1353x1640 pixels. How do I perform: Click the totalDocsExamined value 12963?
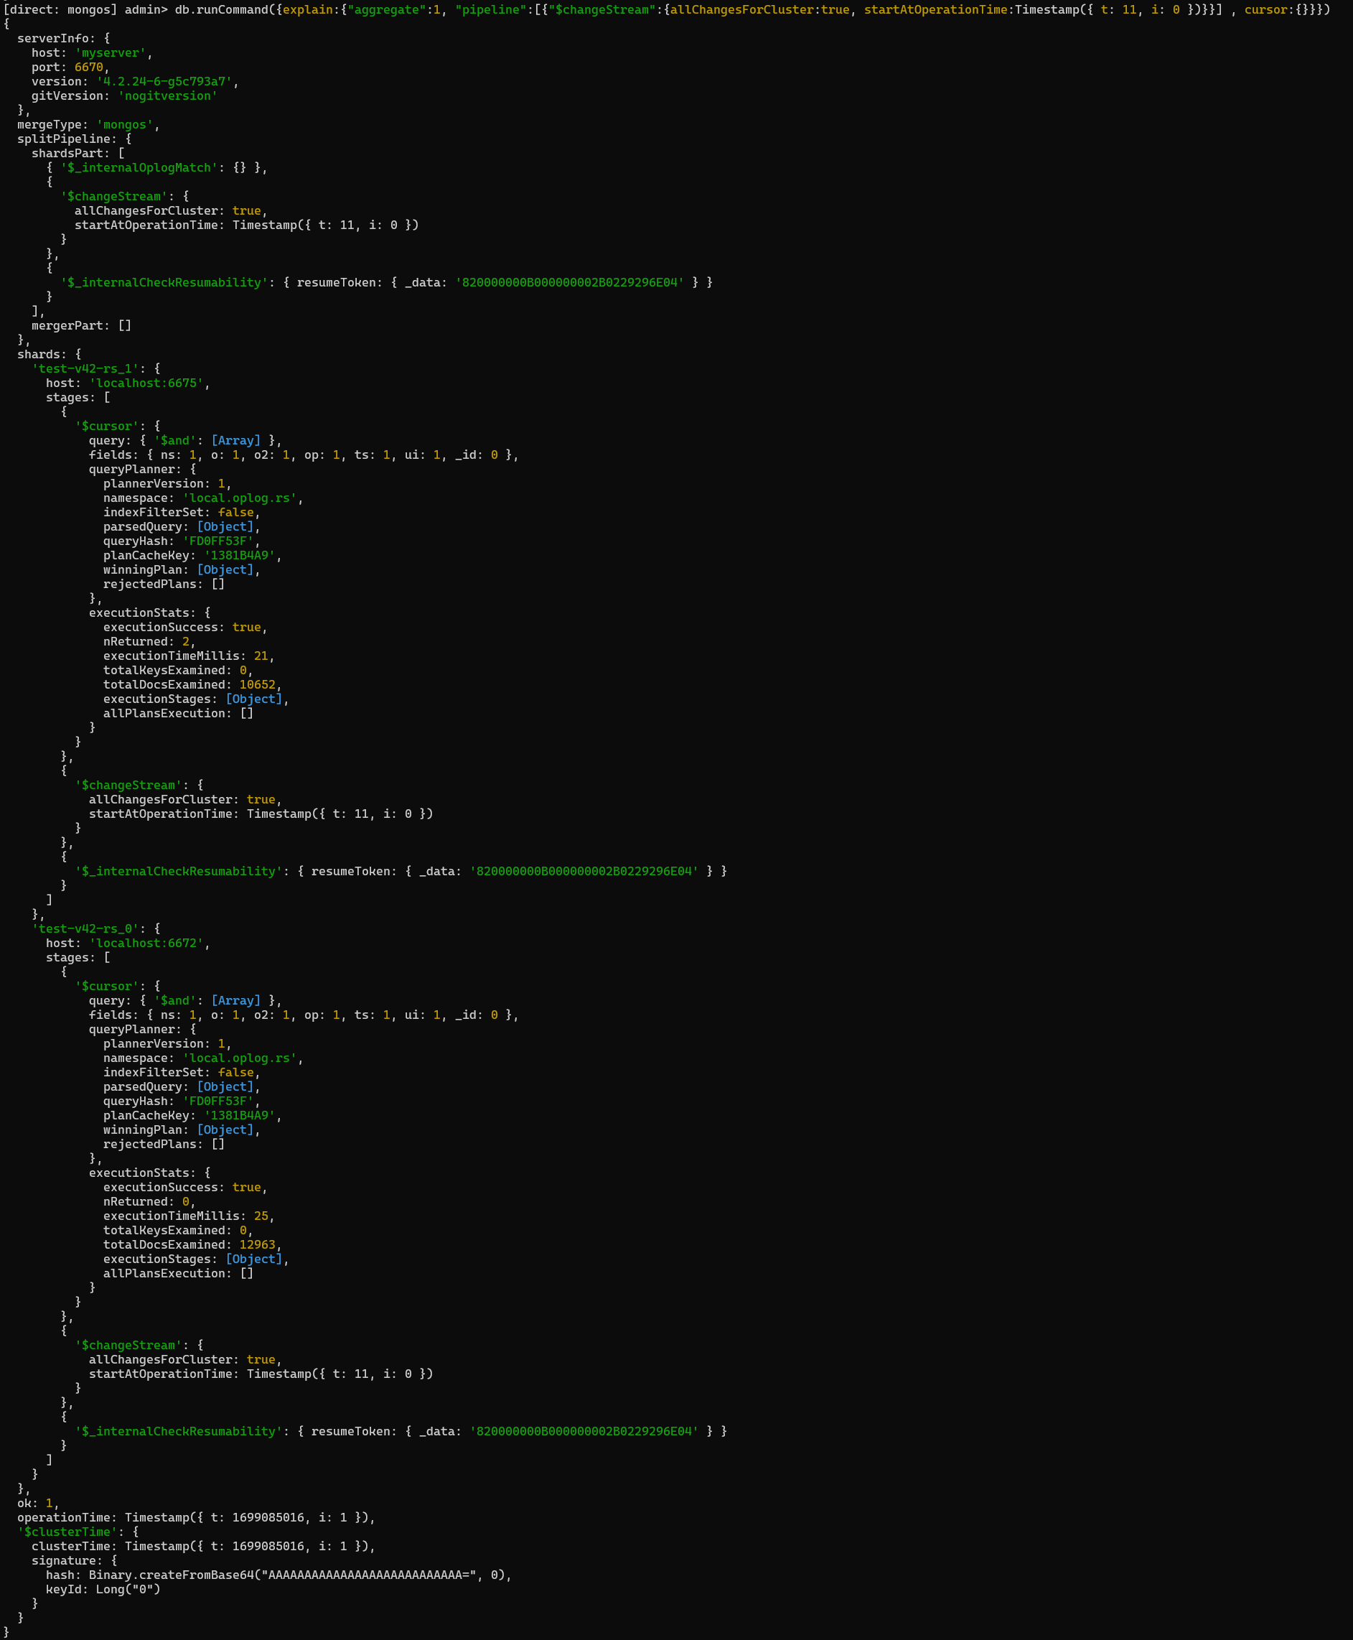(257, 1246)
